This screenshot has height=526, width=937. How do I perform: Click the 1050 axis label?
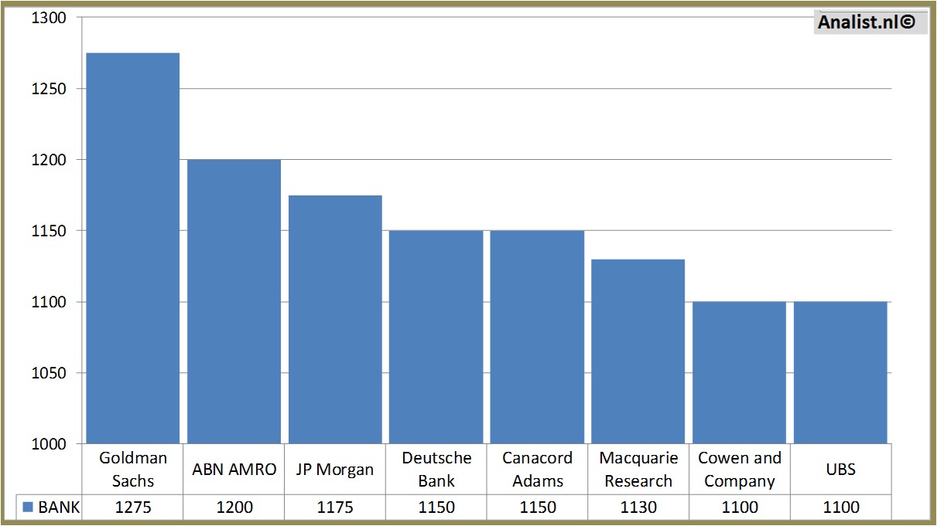coord(49,373)
